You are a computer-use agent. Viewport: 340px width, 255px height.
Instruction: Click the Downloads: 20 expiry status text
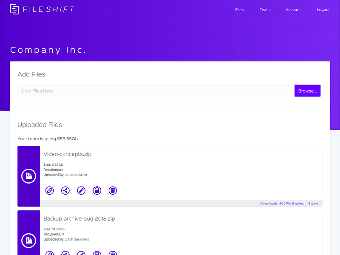[x=289, y=204]
